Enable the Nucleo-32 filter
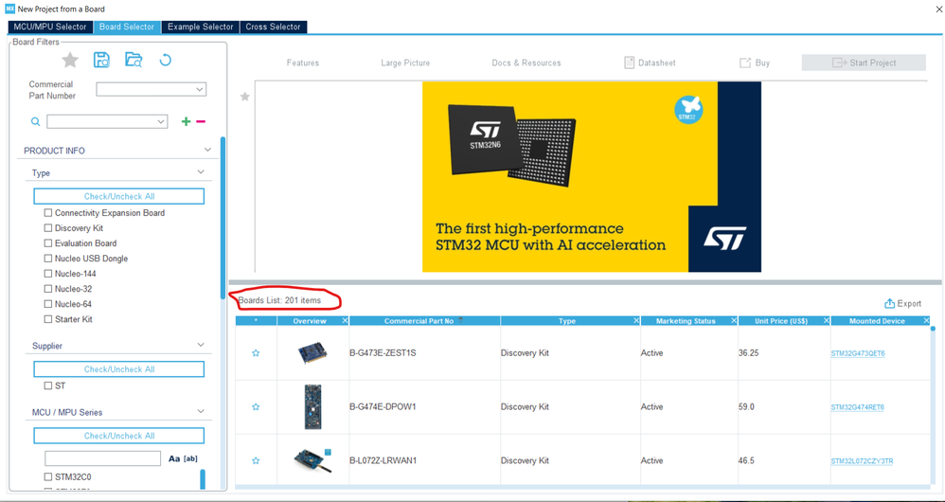Screen dimensions: 945x502 [x=48, y=289]
